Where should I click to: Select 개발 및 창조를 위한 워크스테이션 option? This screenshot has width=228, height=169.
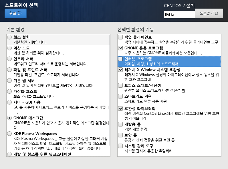(9, 154)
